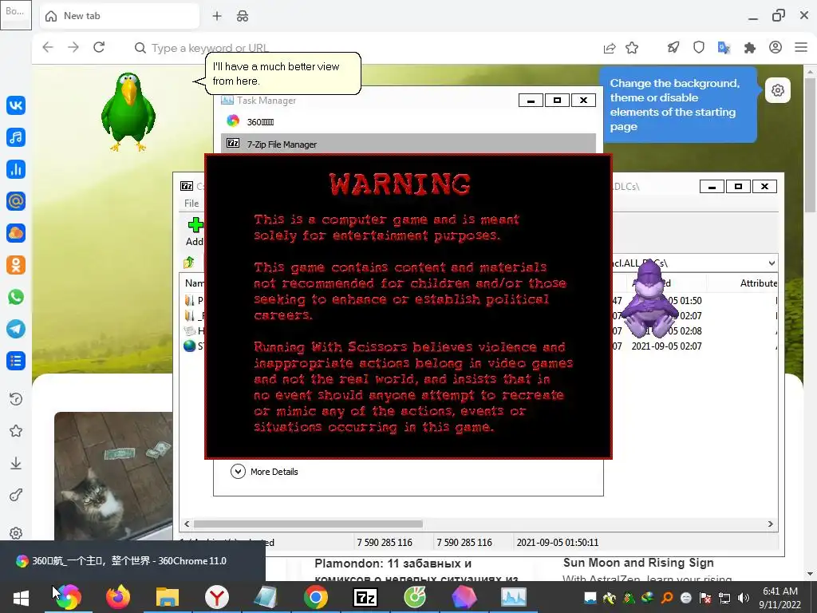Select the New tab browser tab
This screenshot has height=613, width=817.
pyautogui.click(x=120, y=16)
